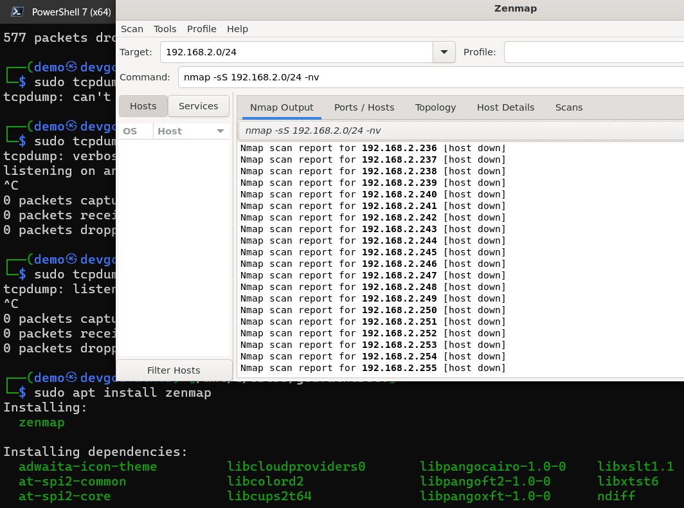Open the Tools menu
The width and height of the screenshot is (684, 508).
(165, 29)
